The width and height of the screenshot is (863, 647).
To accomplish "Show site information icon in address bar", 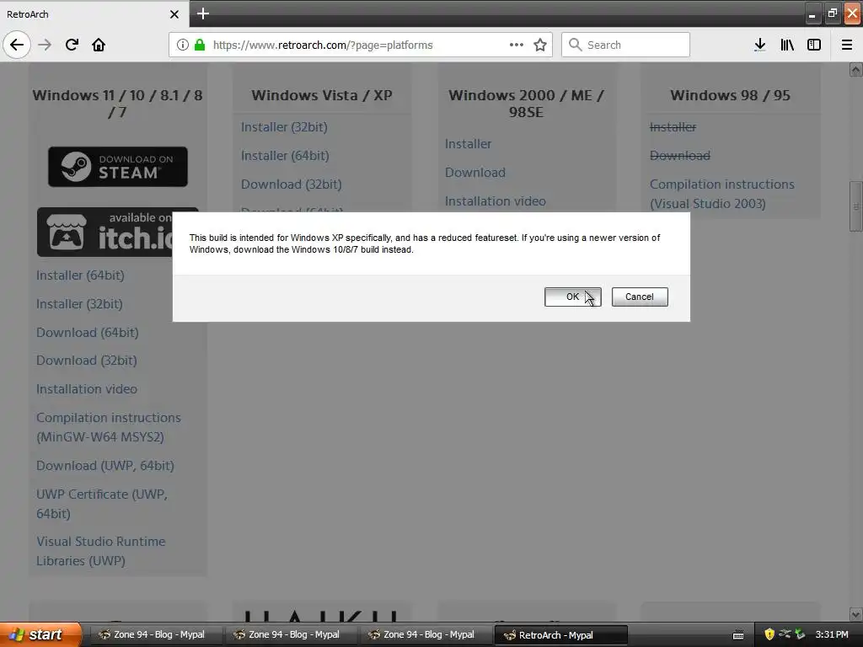I will (x=183, y=45).
